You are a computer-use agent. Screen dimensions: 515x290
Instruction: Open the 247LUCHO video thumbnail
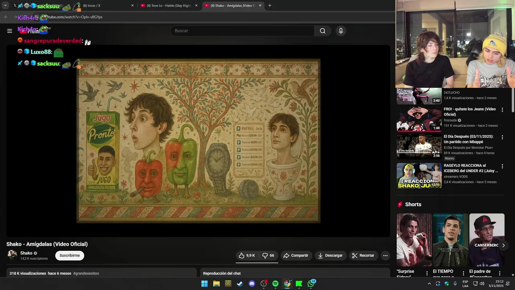(419, 96)
